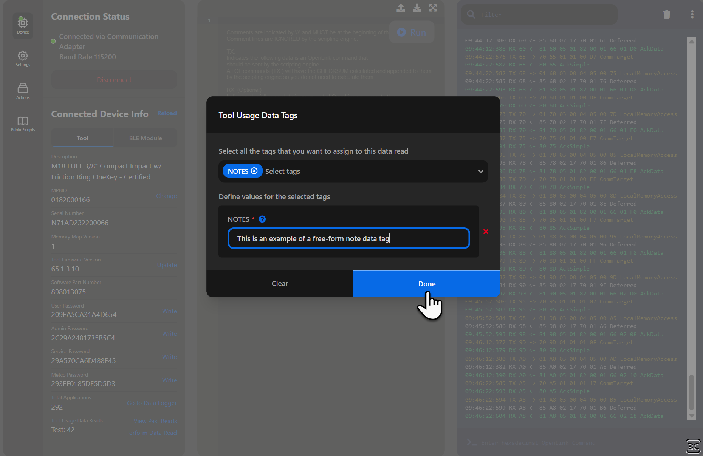Click serial number N71AD232200066
The height and width of the screenshot is (456, 703).
point(80,223)
